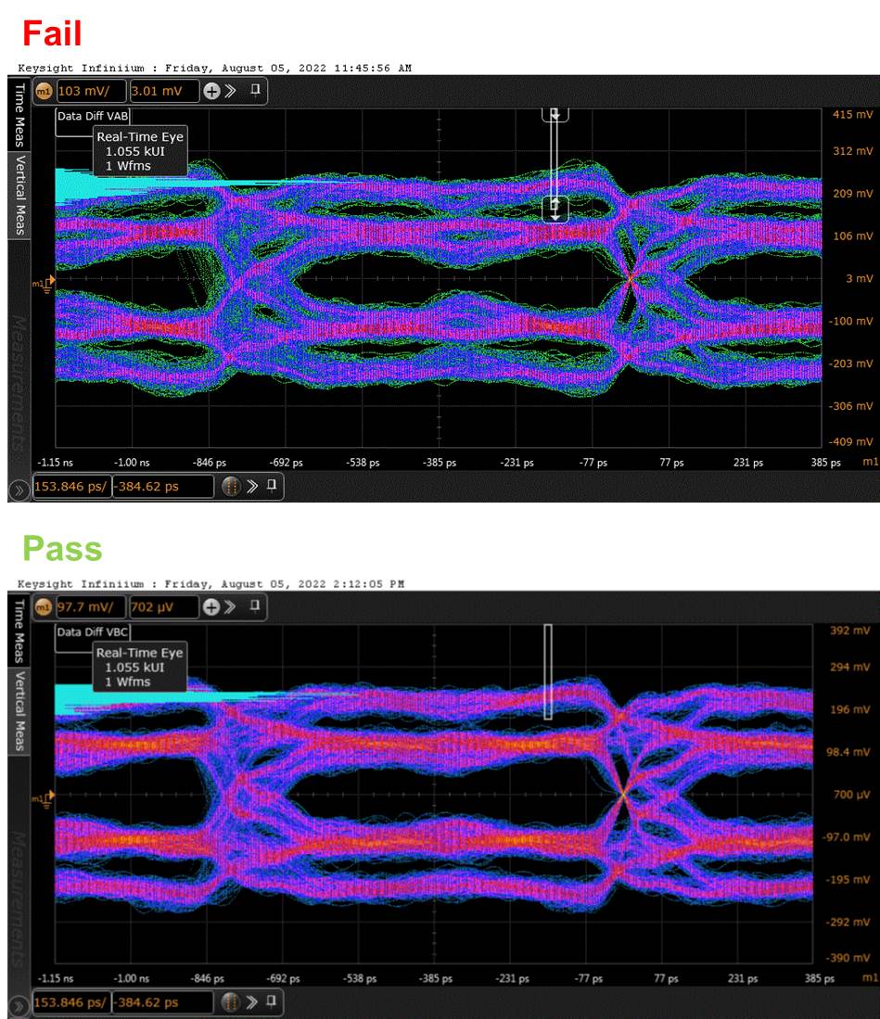Click the m1 channel badge in Pass panel
The image size is (880, 1019).
[x=43, y=607]
